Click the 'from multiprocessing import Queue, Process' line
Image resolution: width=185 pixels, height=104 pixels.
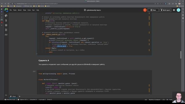coord(57,74)
